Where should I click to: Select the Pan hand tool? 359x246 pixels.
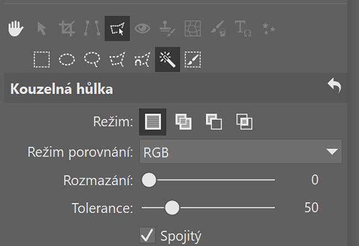[15, 29]
